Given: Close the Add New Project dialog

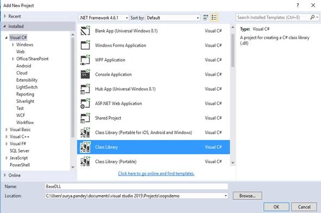Looking at the screenshot, I should [x=313, y=5].
